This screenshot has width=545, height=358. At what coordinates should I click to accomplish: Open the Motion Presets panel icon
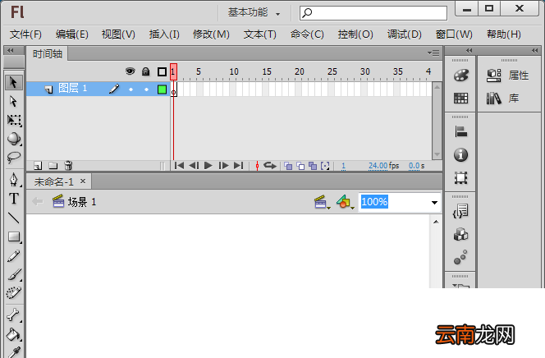point(461,257)
